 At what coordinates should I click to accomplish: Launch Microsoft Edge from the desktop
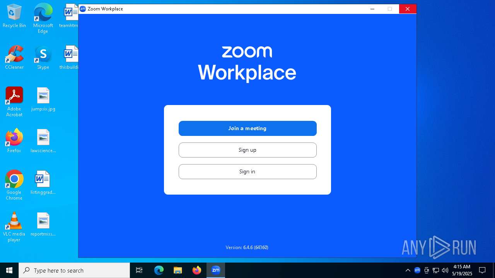tap(43, 19)
